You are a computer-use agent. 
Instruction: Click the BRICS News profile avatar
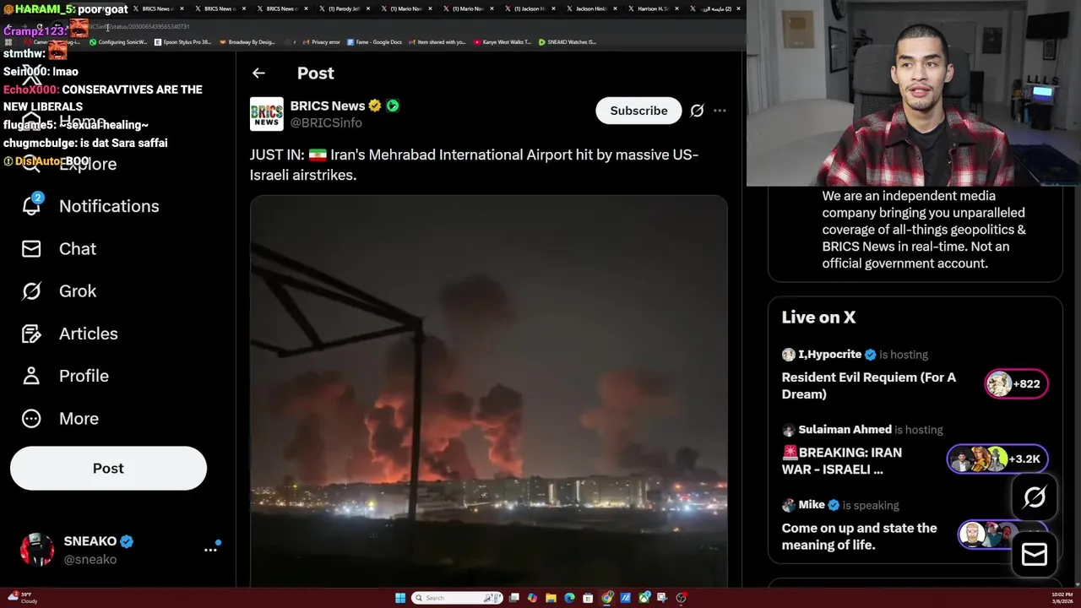[266, 114]
